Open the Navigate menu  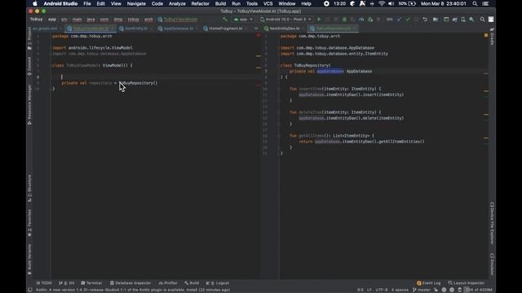pyautogui.click(x=136, y=3)
